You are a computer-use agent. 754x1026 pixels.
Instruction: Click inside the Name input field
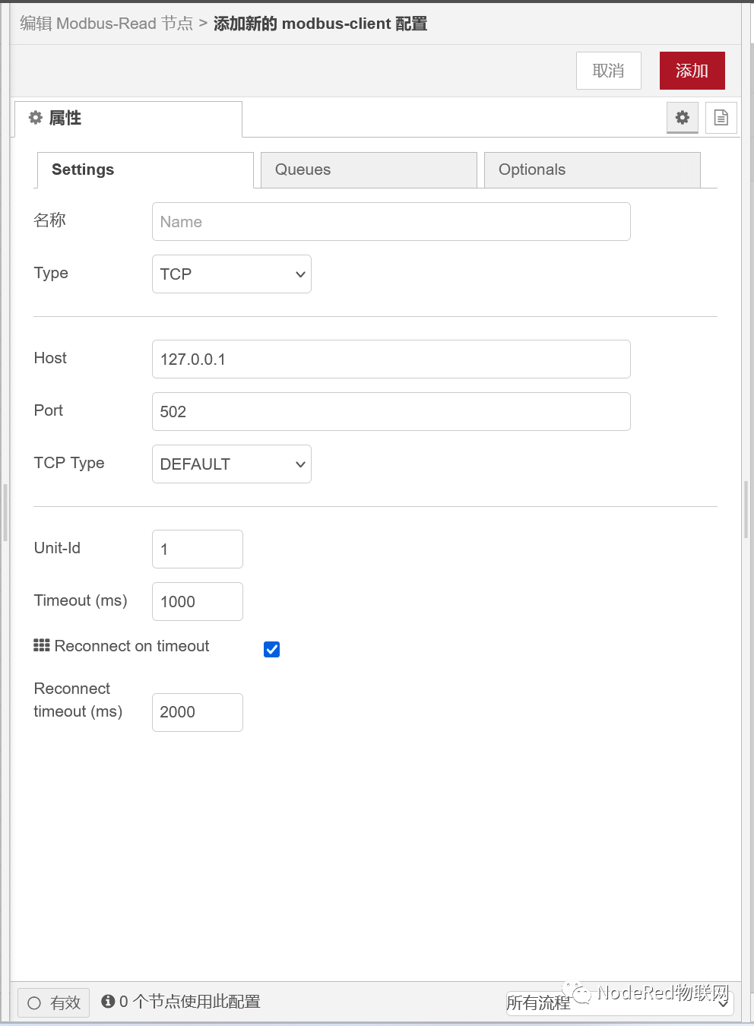click(x=391, y=221)
